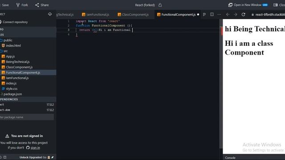Select FunctionalComponent.js in the file tree
Screen dimensions: 285x160
pos(23,72)
